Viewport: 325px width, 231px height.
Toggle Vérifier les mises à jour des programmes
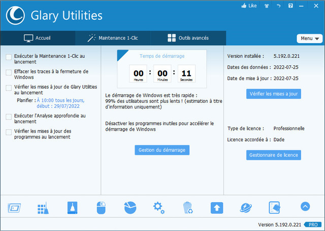[x=9, y=132]
